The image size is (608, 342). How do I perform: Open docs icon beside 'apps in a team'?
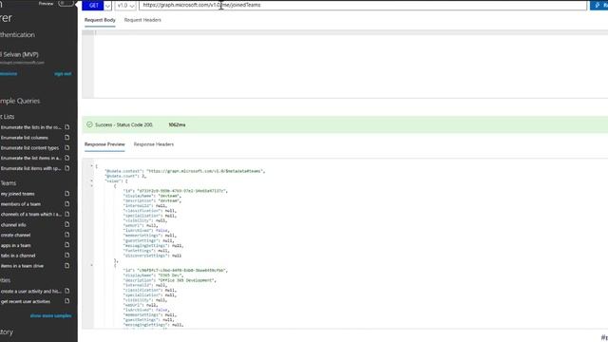click(67, 245)
